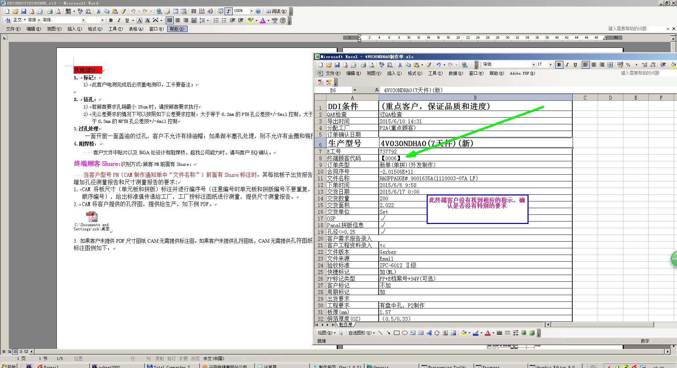Screen dimensions: 677x368
Task: Click Print icon in Word toolbar
Action: (x=50, y=11)
